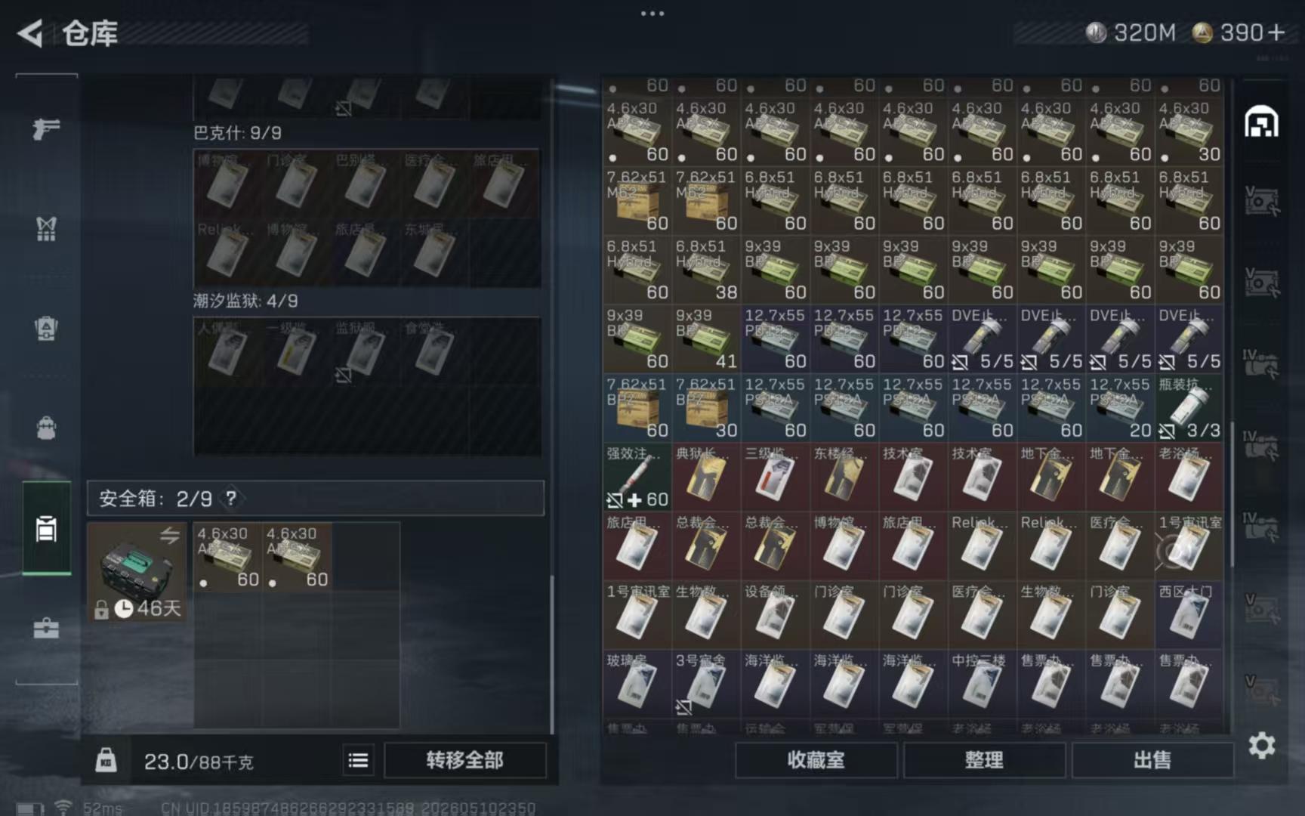Select the 设备领 keycard
Screen dimensions: 1305x816
[775, 616]
